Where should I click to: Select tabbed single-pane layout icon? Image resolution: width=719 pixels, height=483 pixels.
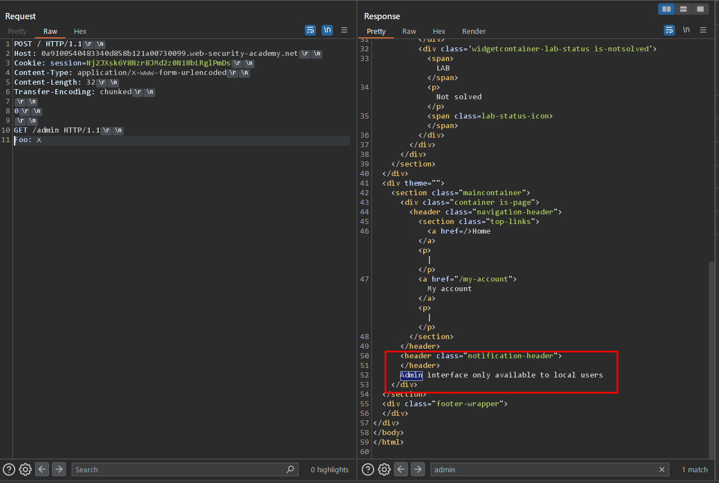coord(700,9)
